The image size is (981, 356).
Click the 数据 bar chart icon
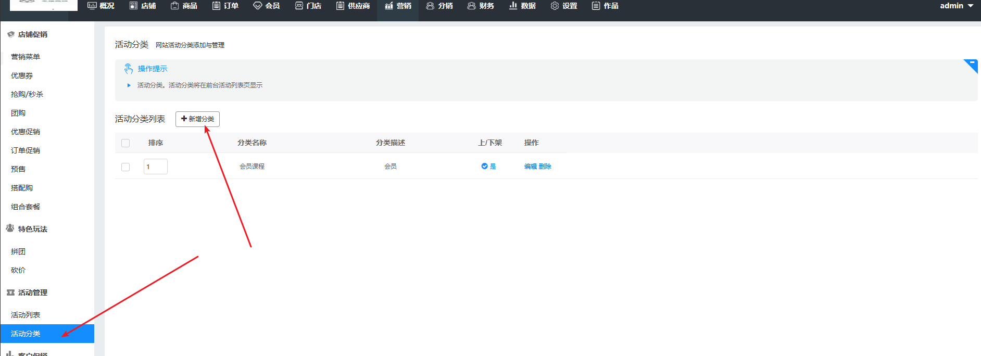[513, 6]
